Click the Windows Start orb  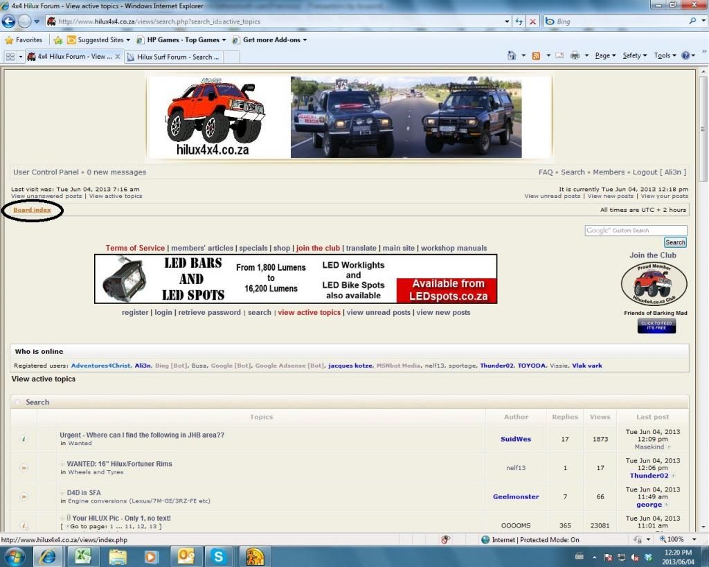point(14,557)
